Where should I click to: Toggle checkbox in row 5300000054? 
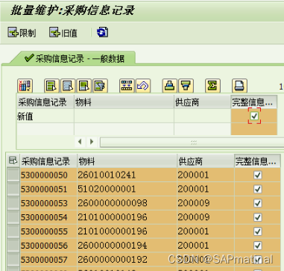coord(258,217)
